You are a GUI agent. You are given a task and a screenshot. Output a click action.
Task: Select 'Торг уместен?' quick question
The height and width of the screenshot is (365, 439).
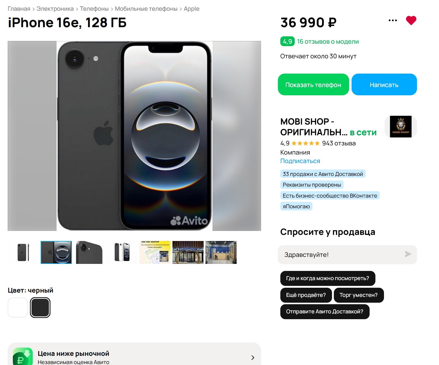tap(359, 295)
